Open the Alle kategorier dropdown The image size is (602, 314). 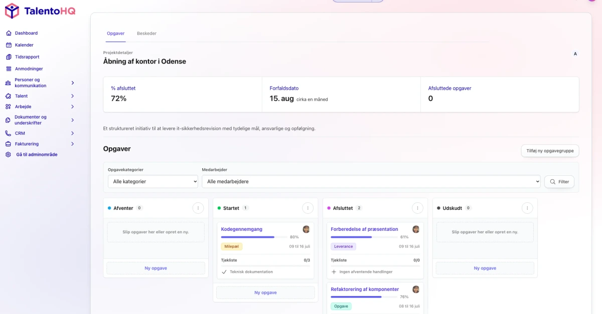pyautogui.click(x=153, y=181)
